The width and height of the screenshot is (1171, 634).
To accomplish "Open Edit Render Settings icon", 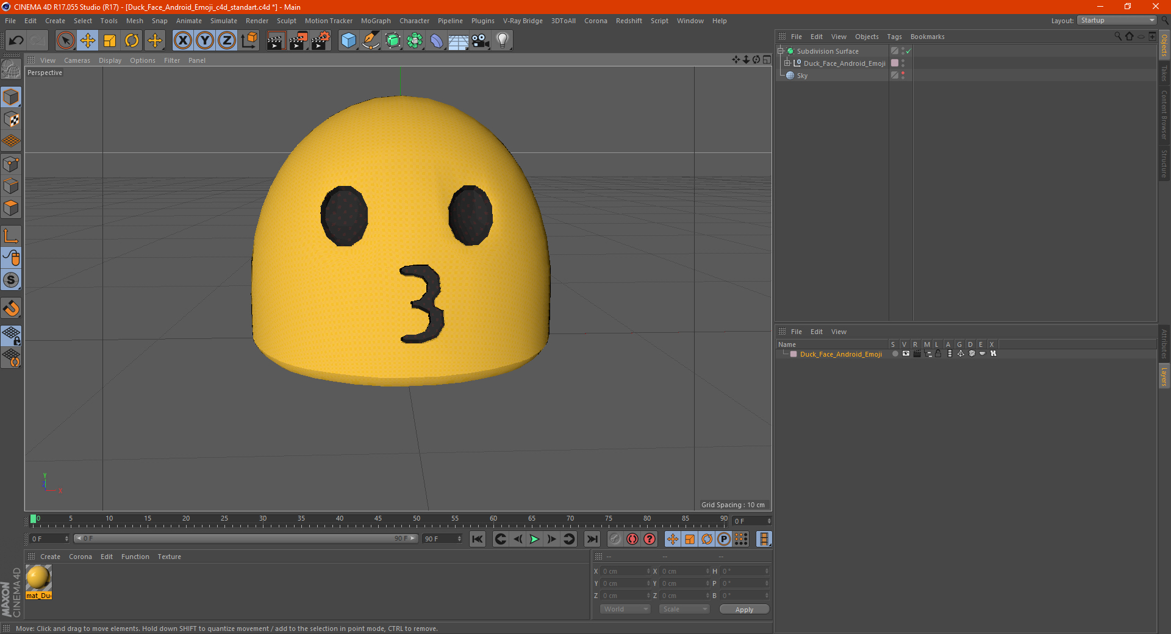I will click(320, 41).
